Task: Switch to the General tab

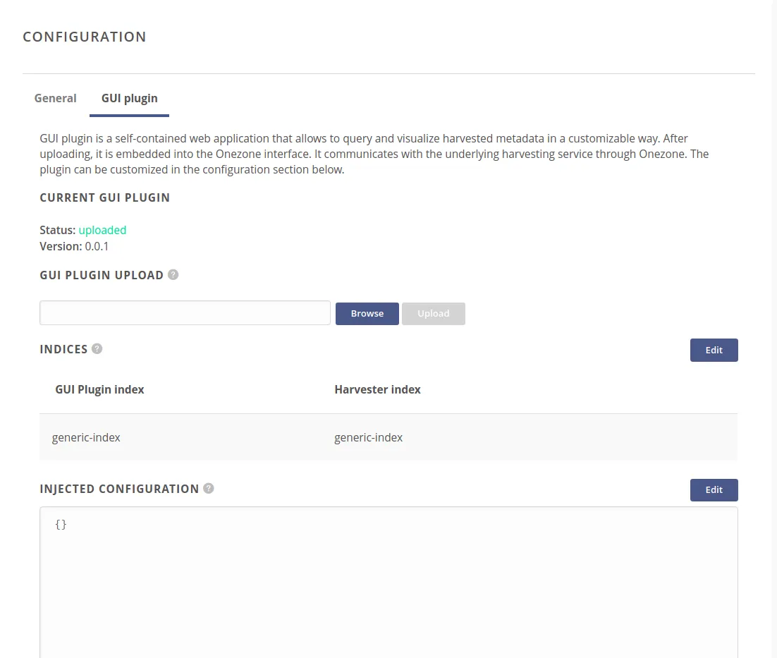Action: click(55, 98)
